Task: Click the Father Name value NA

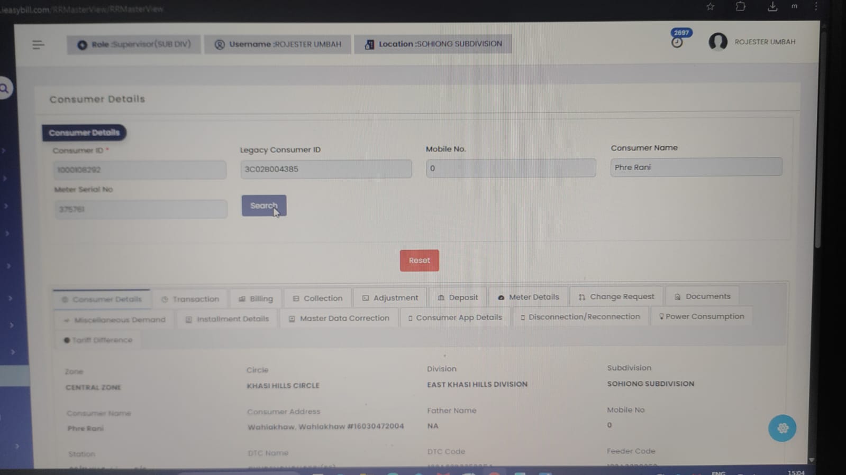Action: (433, 426)
